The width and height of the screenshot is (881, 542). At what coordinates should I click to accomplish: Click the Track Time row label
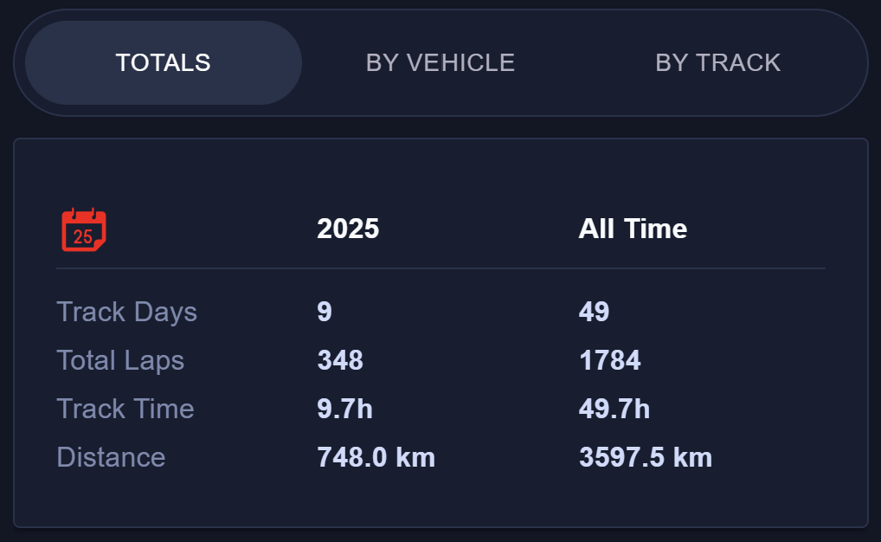pyautogui.click(x=125, y=409)
